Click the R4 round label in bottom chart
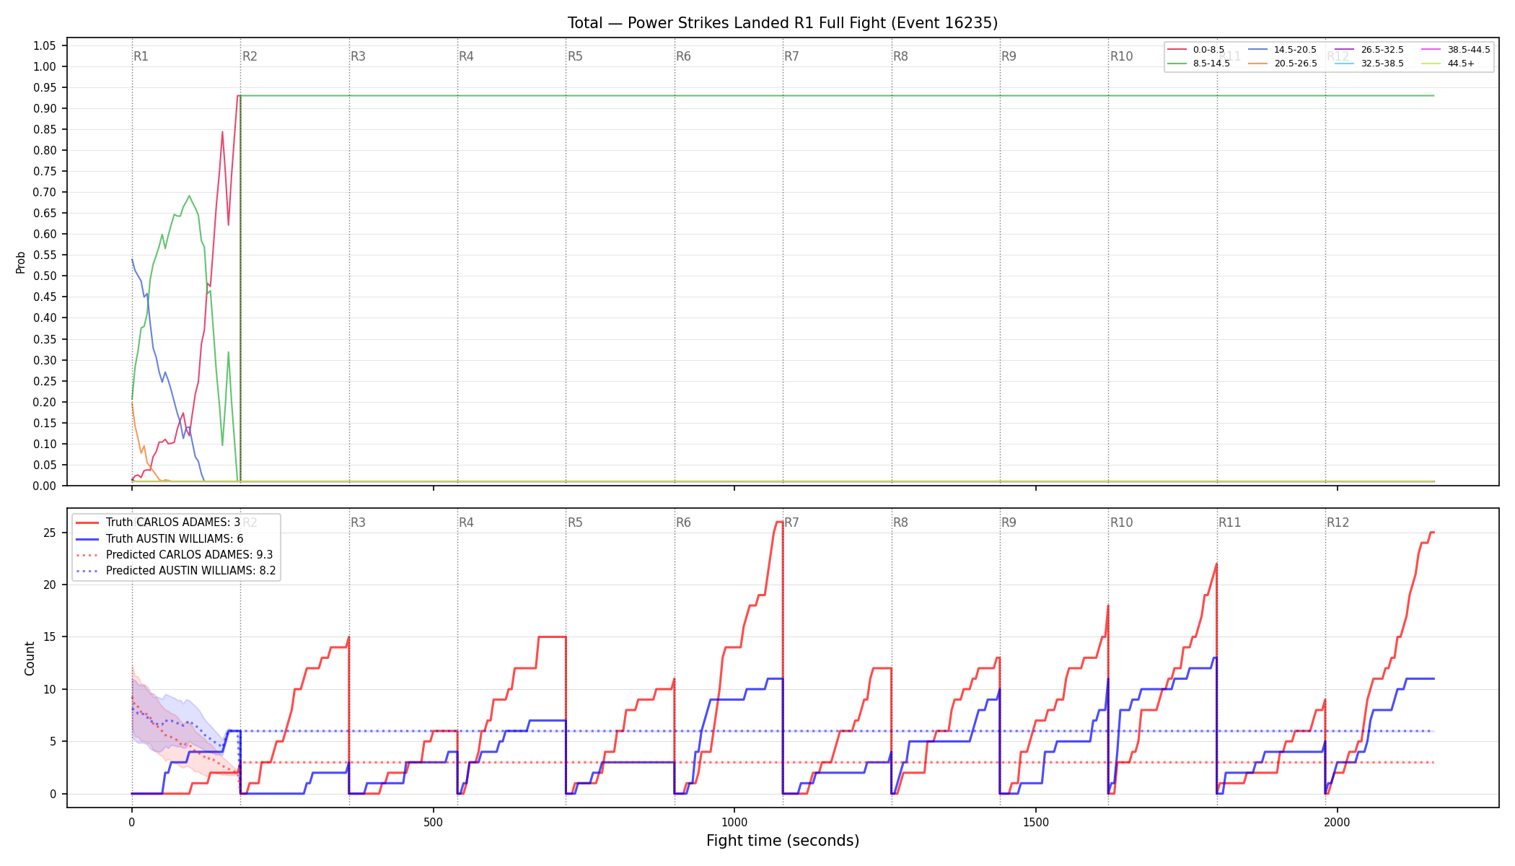Viewport: 1515px width, 866px height. [466, 522]
